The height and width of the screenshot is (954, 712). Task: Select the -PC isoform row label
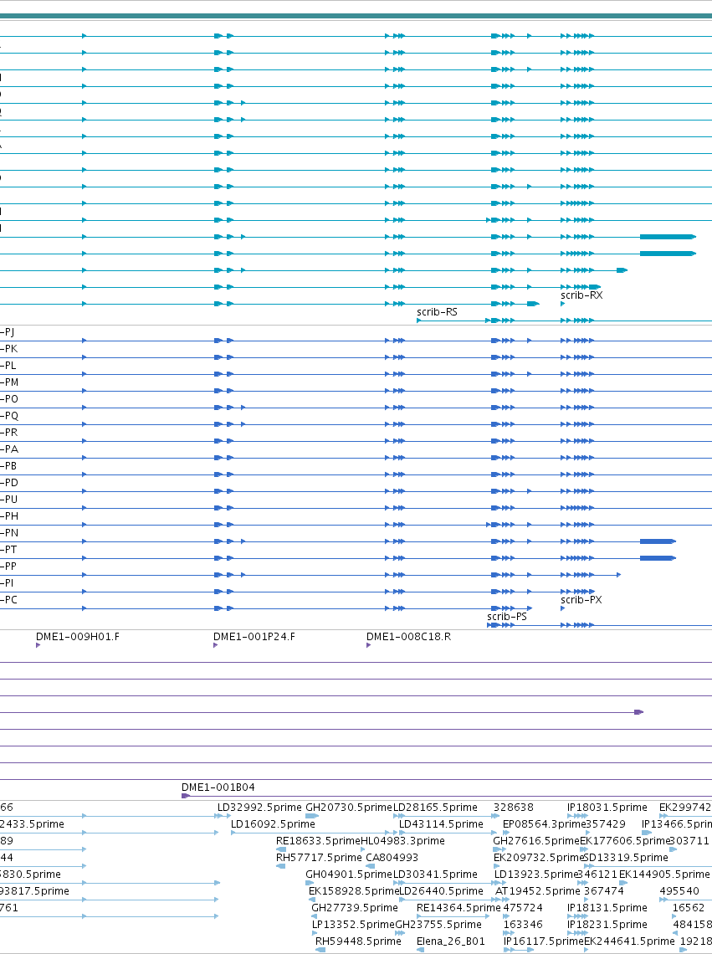[x=8, y=600]
